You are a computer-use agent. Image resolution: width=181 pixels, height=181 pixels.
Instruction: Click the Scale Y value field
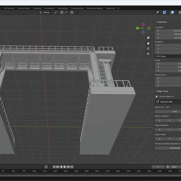click(168, 67)
